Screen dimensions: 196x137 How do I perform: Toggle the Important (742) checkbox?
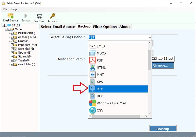(x=12, y=45)
